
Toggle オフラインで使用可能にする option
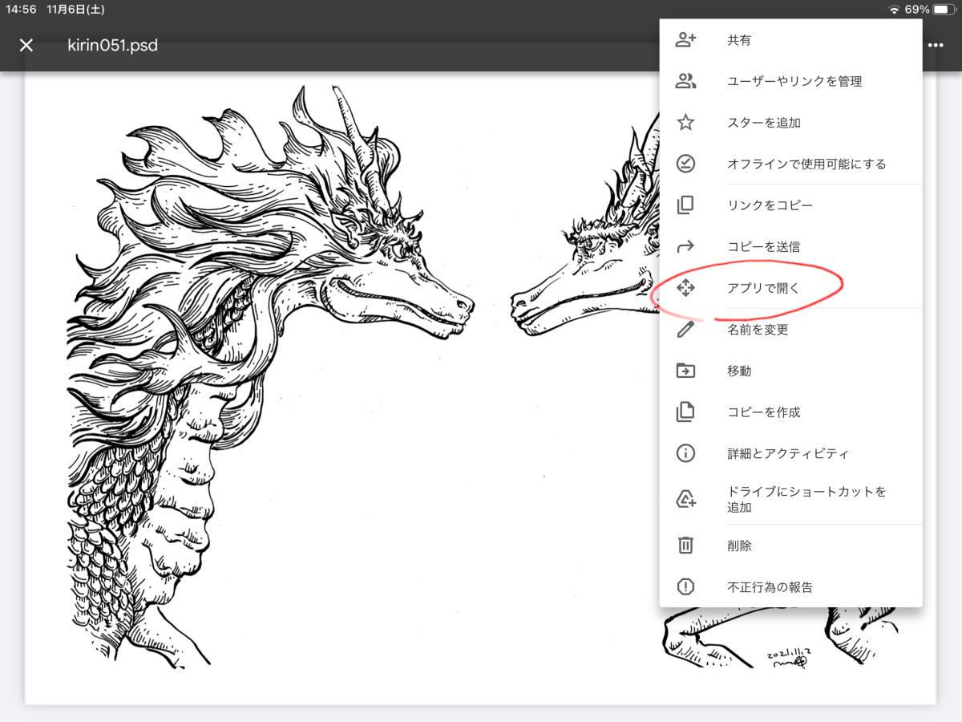806,164
